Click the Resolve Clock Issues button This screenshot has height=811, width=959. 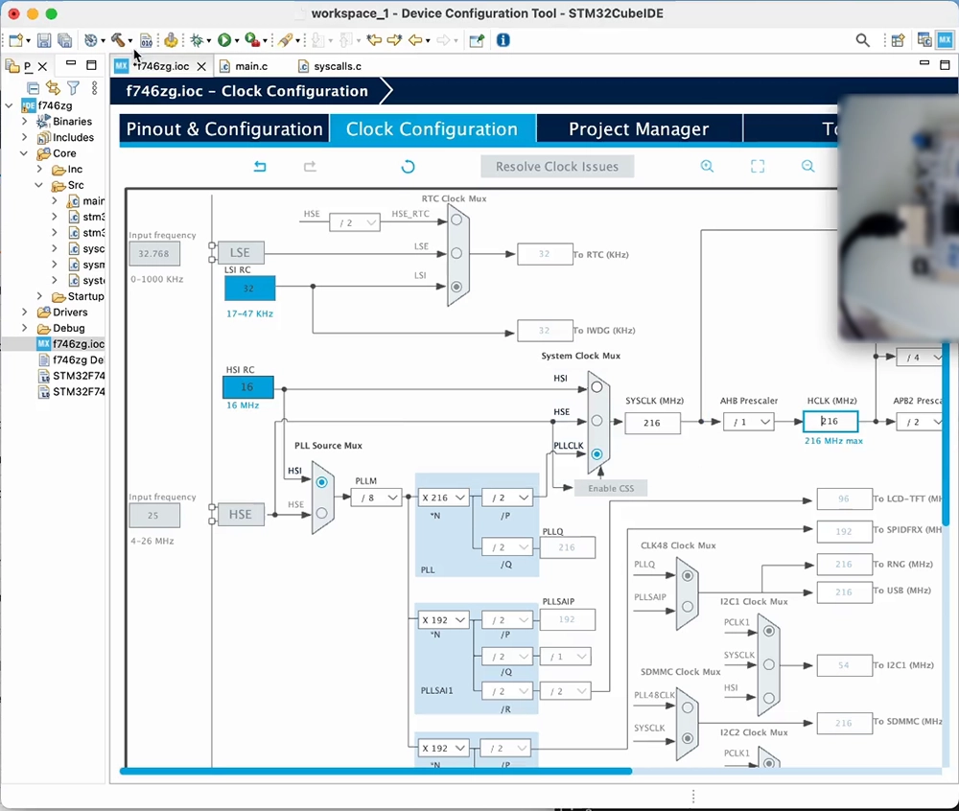(x=556, y=166)
